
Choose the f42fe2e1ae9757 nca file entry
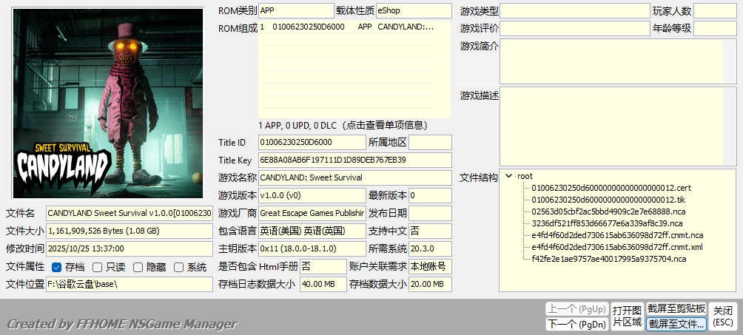[x=608, y=259]
